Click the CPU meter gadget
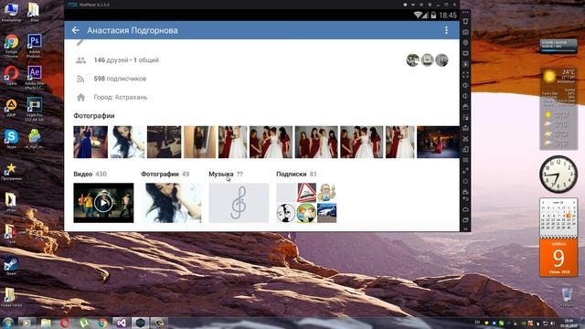This screenshot has width=585, height=329. 558,47
